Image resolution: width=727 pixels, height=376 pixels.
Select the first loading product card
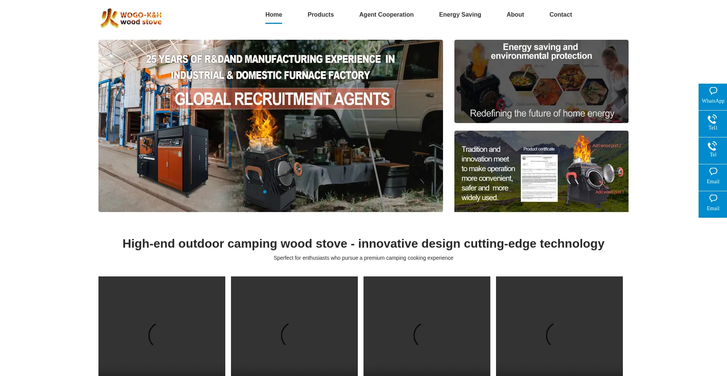point(162,326)
